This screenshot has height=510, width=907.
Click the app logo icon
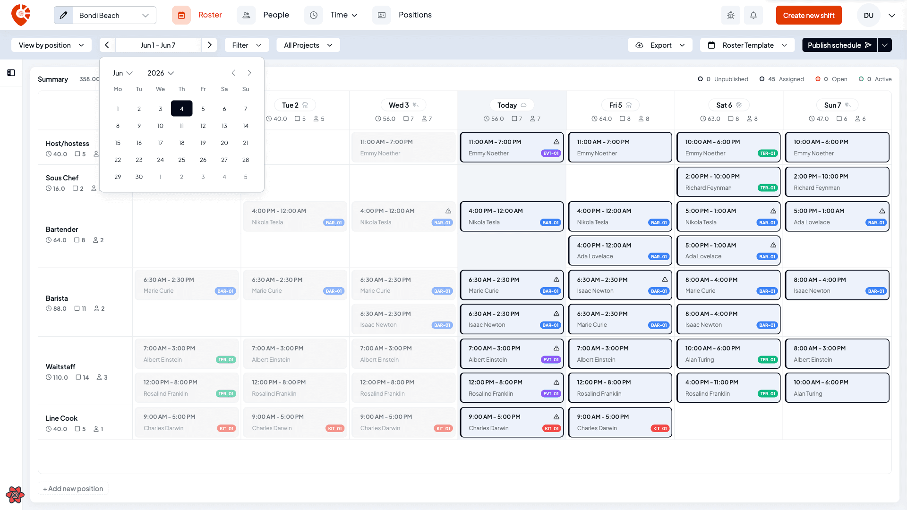click(x=21, y=15)
